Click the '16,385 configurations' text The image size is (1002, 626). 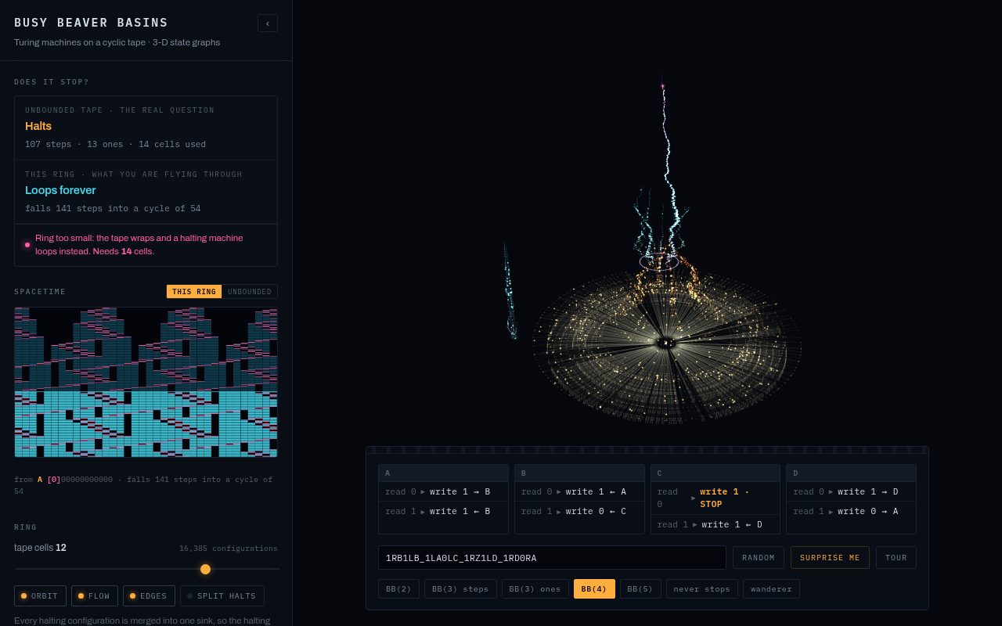229,549
